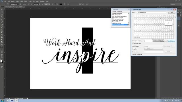Select the Blur tool
Viewport: 182px width, 102px height.
click(x=2, y=40)
